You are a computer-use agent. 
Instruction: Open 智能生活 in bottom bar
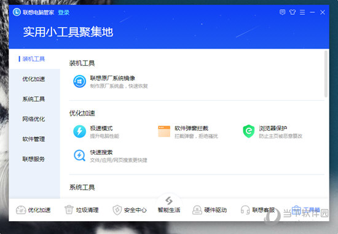(169, 205)
